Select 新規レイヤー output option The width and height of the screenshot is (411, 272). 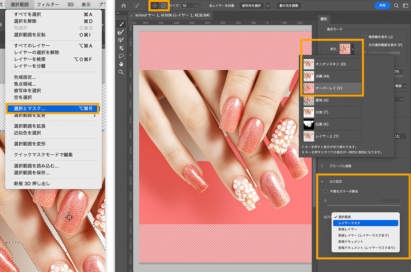point(366,229)
